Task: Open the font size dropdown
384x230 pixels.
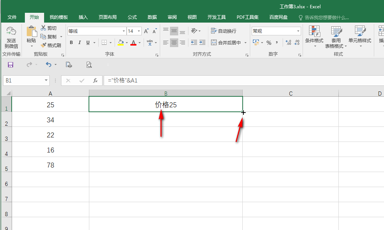Action: coord(139,31)
